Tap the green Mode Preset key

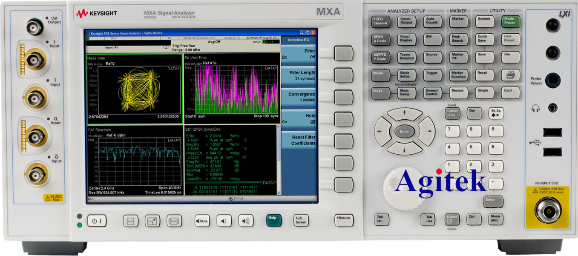pos(510,21)
